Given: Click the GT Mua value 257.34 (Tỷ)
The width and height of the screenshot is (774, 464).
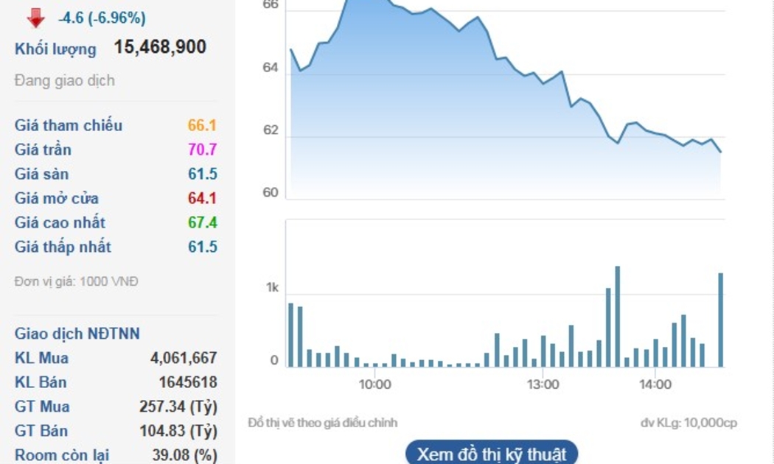Looking at the screenshot, I should point(178,407).
